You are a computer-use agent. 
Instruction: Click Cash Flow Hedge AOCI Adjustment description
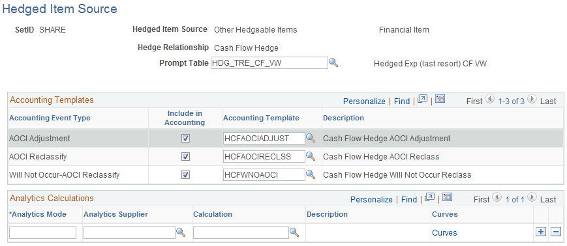(x=386, y=139)
